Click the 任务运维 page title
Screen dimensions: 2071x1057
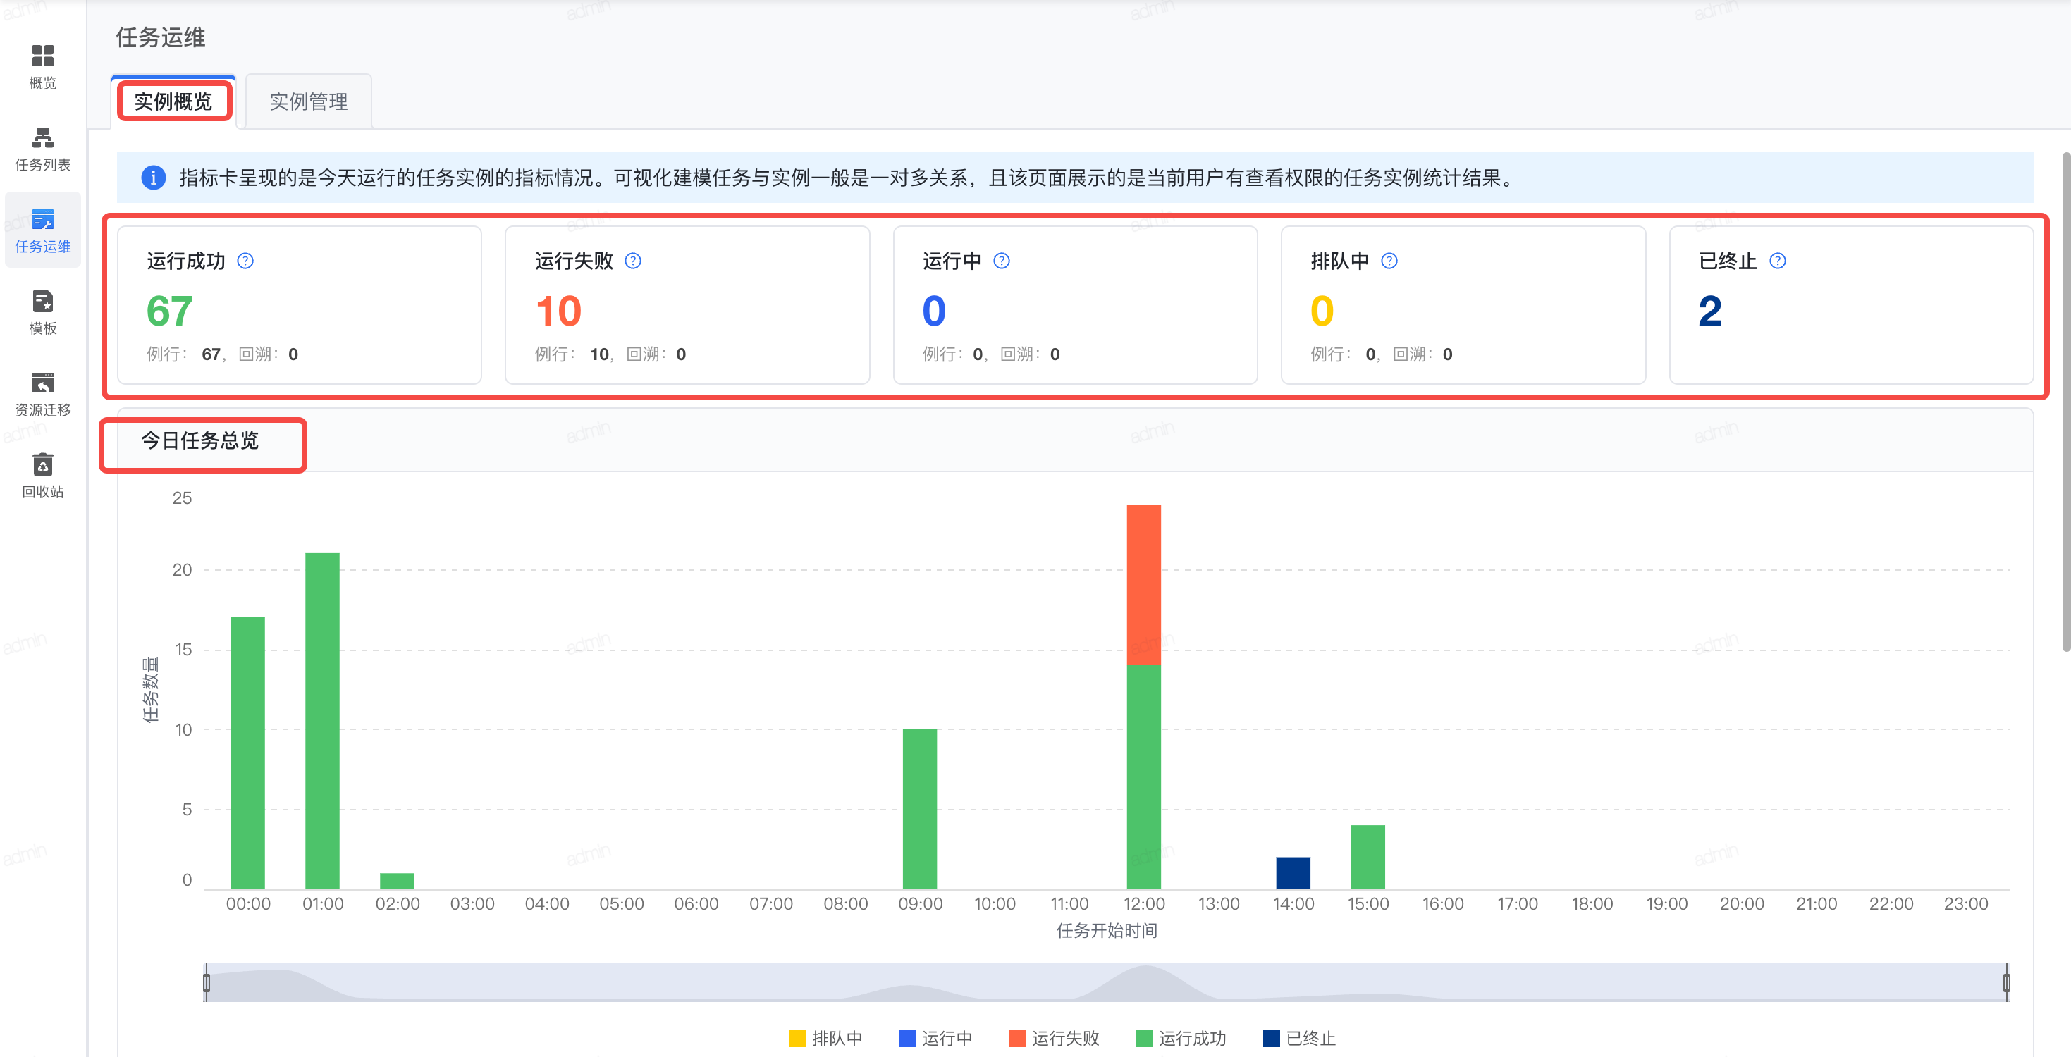coord(161,38)
